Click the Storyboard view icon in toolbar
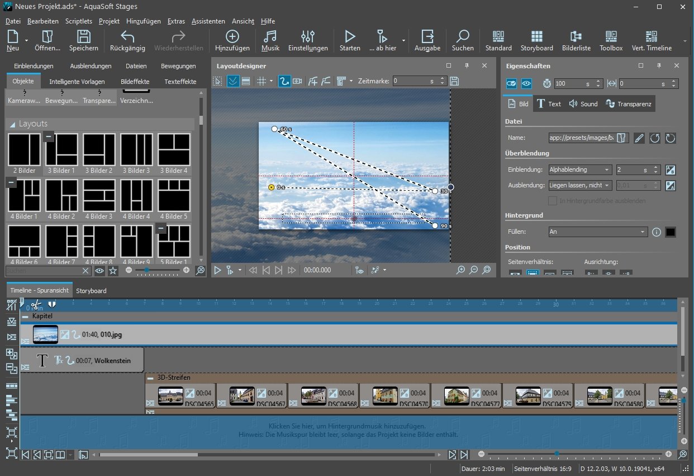 click(x=536, y=41)
